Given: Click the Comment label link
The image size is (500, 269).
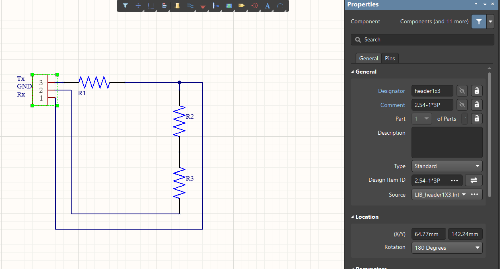Looking at the screenshot, I should pos(393,105).
